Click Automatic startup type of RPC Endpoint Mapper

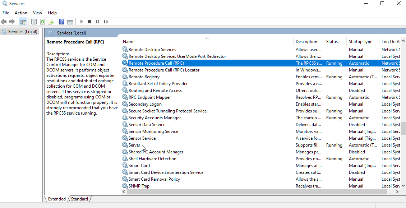tap(359, 97)
